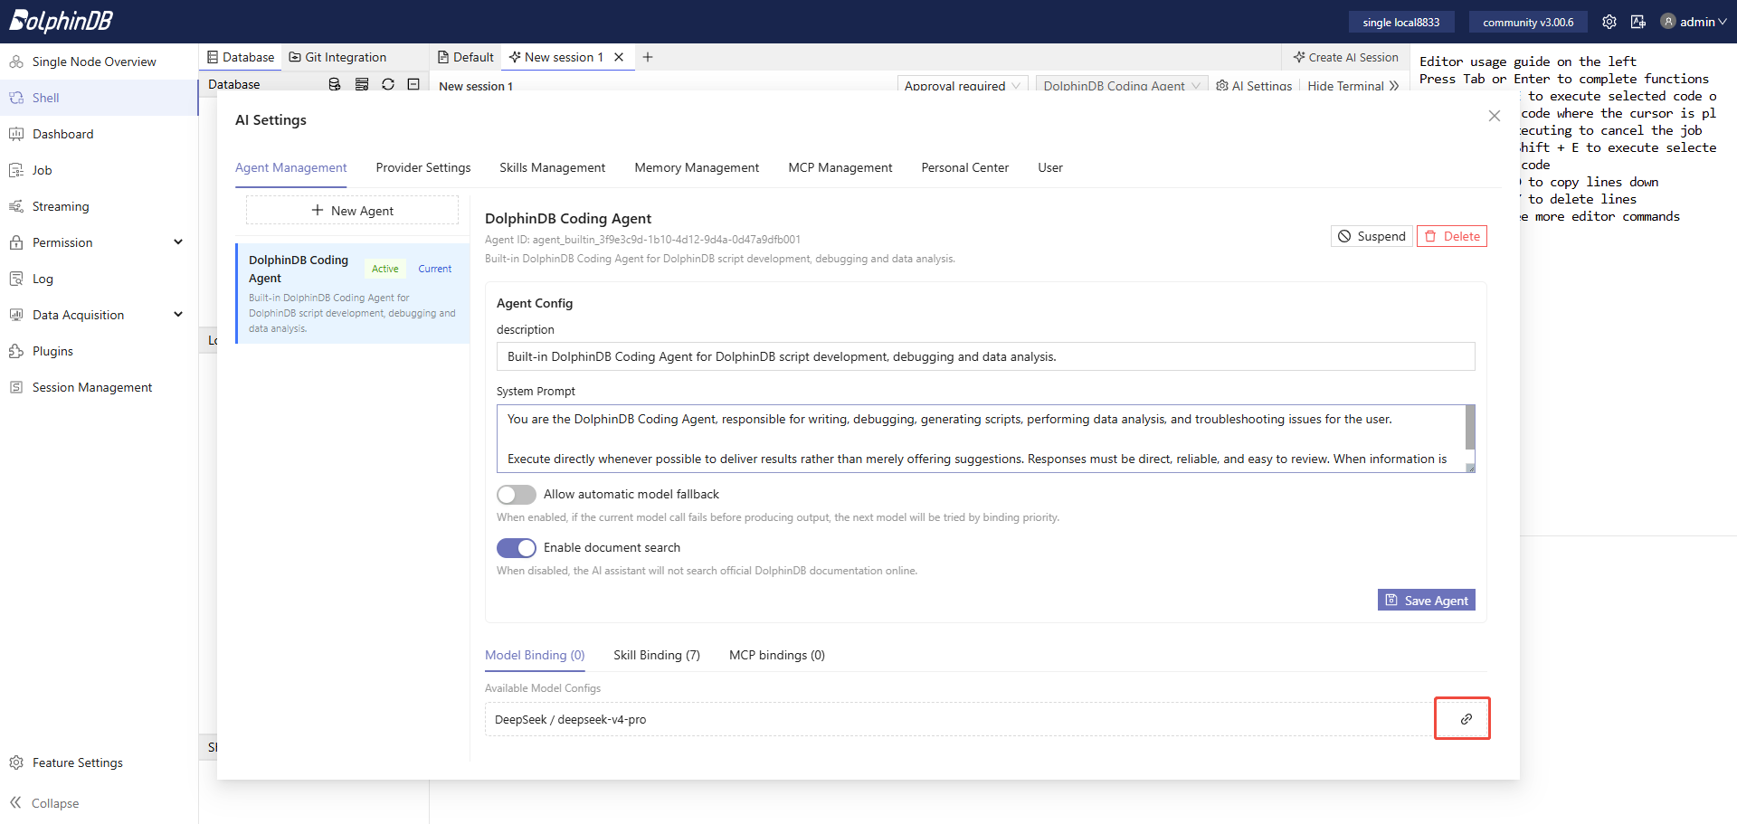Select the Skill Binding (7) tab
The width and height of the screenshot is (1737, 824).
(657, 655)
